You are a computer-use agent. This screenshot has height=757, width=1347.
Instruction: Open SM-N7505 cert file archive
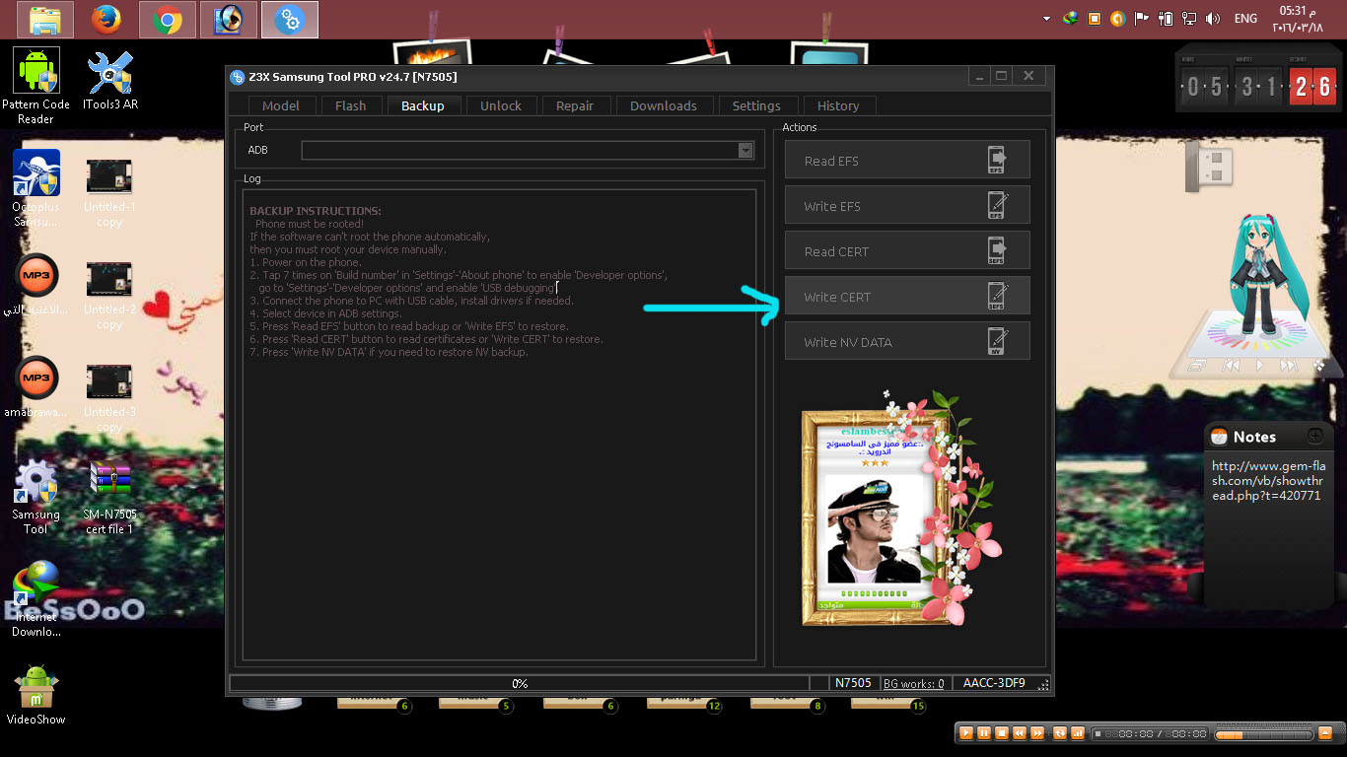coord(109,497)
